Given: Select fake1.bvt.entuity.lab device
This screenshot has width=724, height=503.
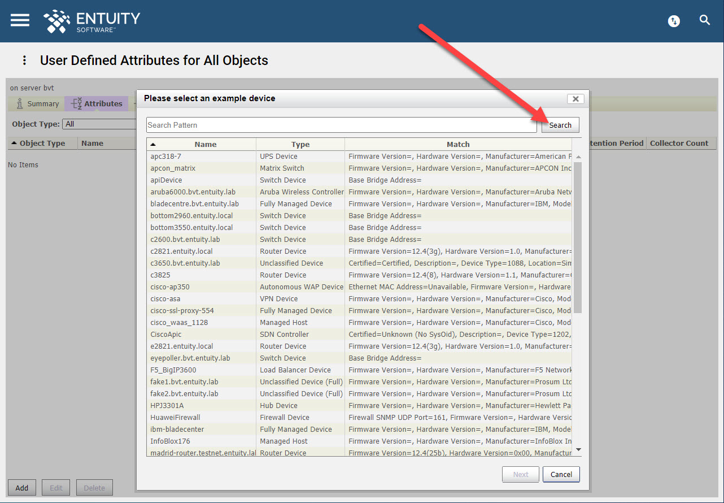Looking at the screenshot, I should coord(359,382).
